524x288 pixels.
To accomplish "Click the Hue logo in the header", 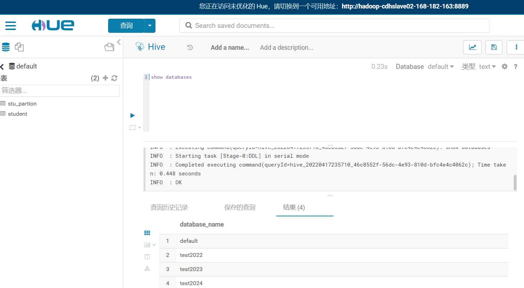I will pyautogui.click(x=53, y=25).
